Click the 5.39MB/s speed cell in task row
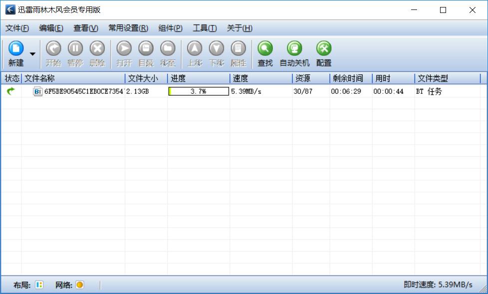 (x=246, y=91)
